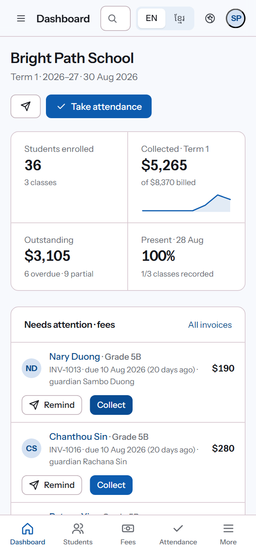Click the CS avatar for Chanthou Sin

[x=32, y=449]
